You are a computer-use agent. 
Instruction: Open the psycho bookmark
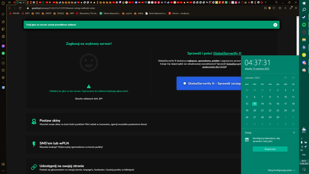coord(127,13)
